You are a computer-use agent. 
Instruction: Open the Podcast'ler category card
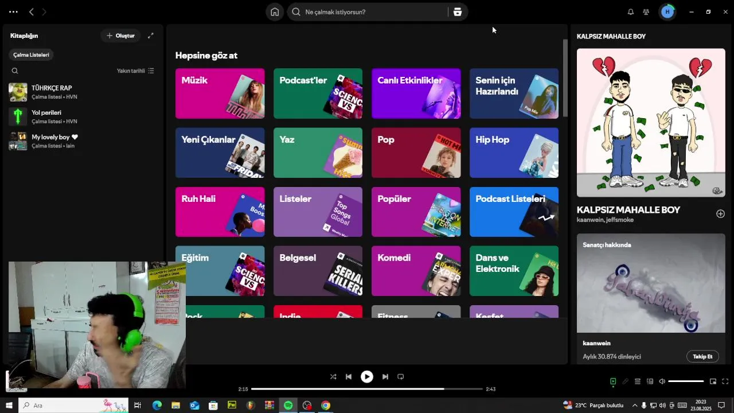(318, 93)
